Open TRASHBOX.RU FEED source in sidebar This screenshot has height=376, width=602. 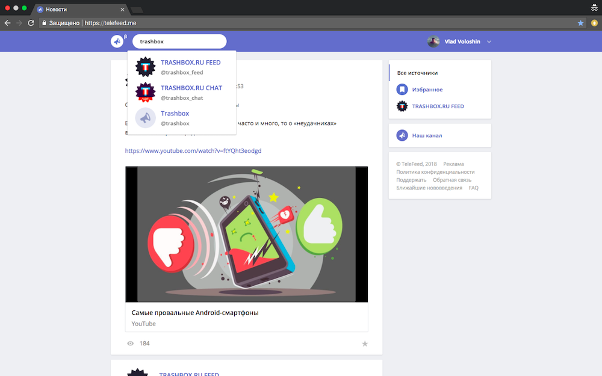tap(438, 106)
